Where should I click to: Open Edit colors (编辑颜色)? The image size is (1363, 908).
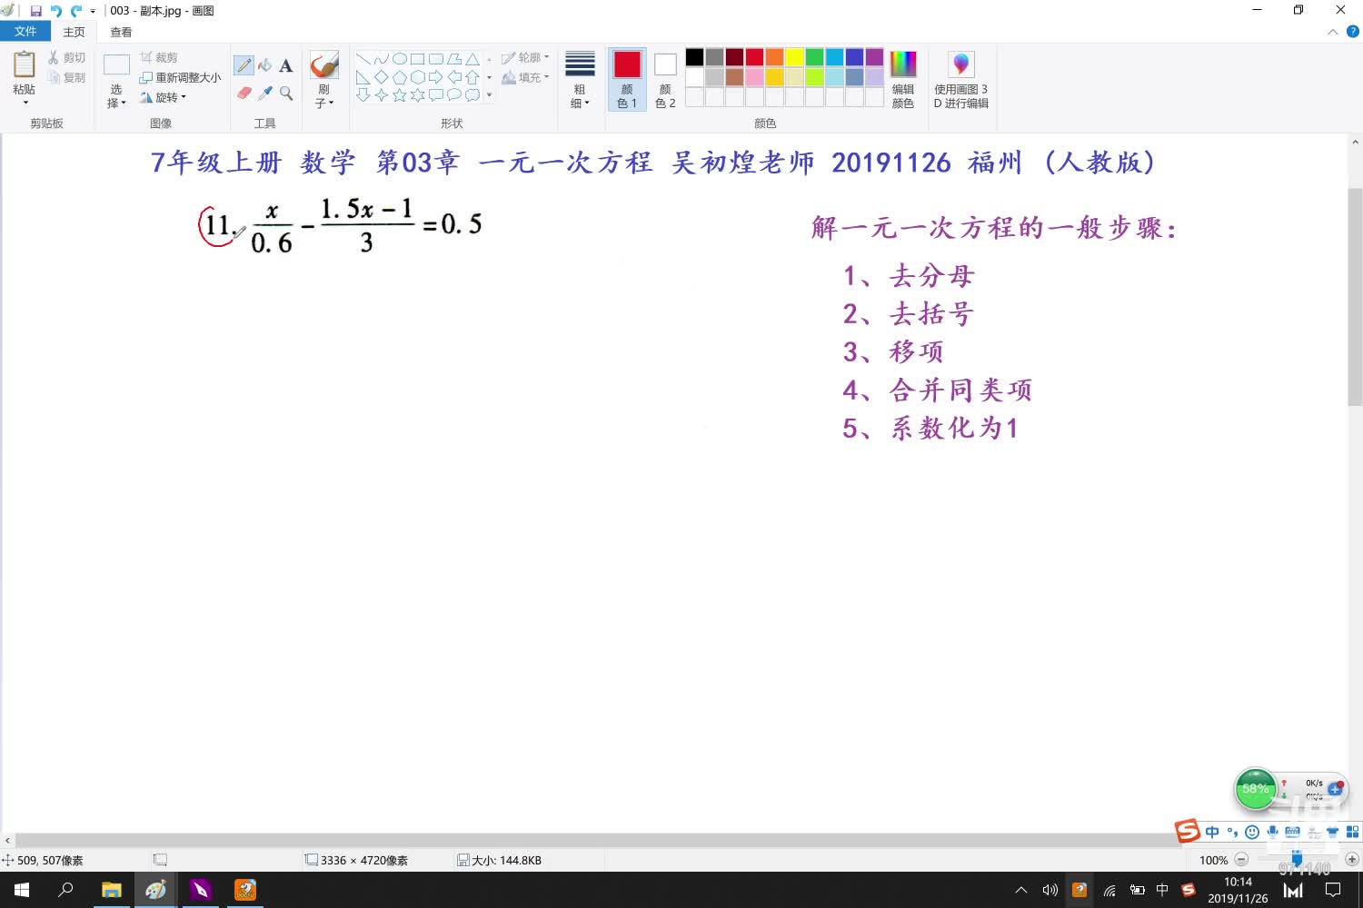click(903, 80)
